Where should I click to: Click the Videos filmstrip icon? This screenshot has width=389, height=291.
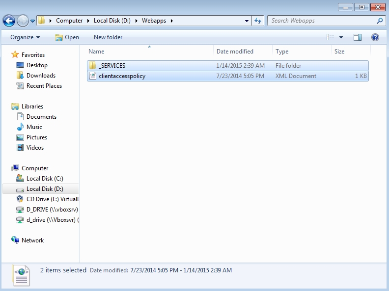click(20, 148)
